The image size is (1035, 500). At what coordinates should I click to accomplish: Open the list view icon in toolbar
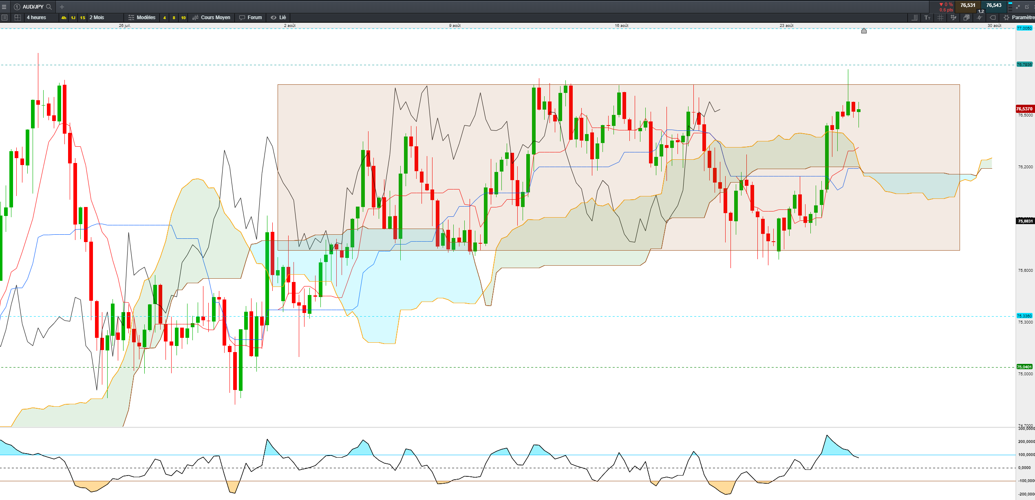4,18
